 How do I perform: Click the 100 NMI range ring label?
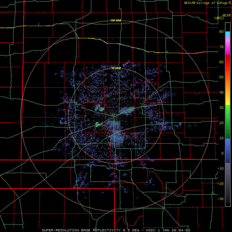point(116,20)
